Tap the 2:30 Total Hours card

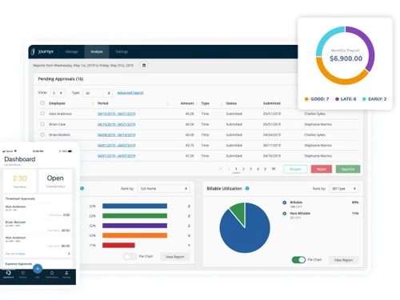(x=20, y=181)
